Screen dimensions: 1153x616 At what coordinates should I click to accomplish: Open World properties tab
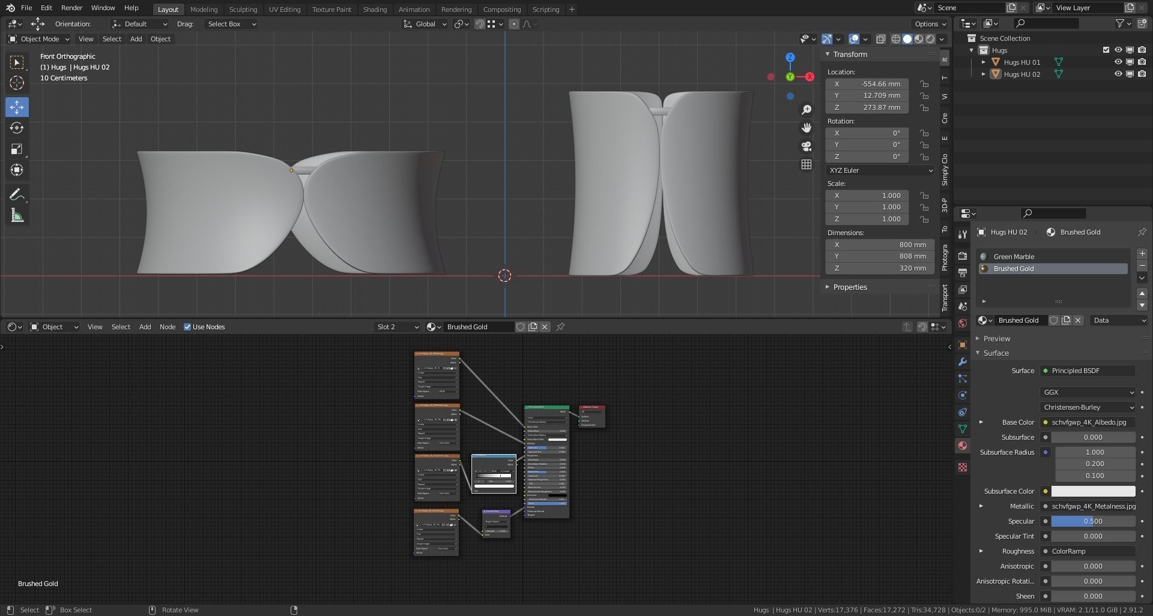[x=963, y=323]
